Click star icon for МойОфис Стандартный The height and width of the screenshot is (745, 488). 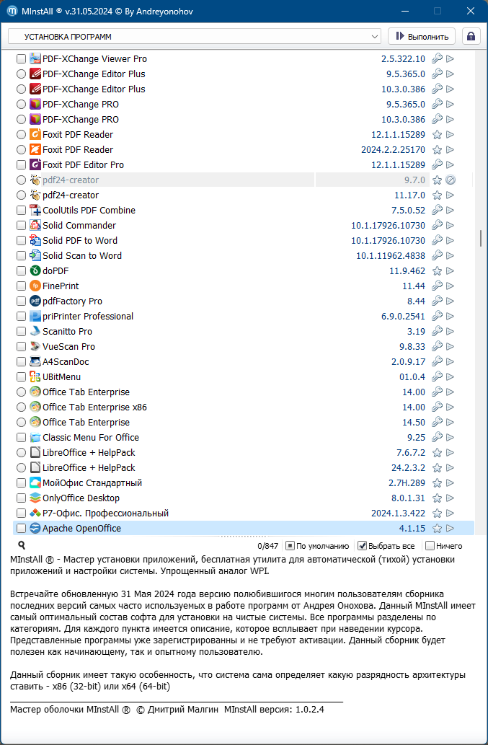tap(438, 482)
